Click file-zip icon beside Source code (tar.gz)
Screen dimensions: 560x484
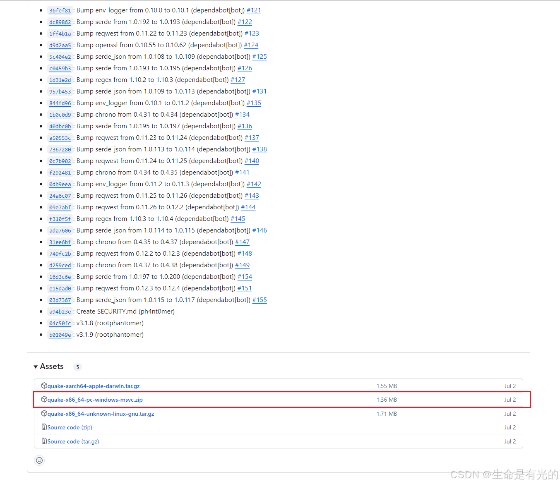pyautogui.click(x=44, y=441)
